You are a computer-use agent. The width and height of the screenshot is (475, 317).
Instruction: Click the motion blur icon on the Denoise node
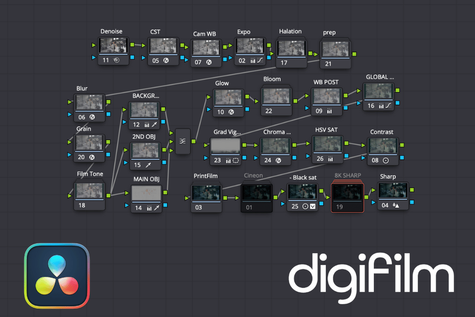pos(116,60)
